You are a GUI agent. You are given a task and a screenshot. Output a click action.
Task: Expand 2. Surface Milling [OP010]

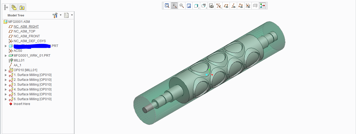click(6, 80)
